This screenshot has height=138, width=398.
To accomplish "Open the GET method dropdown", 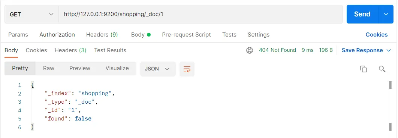I will 32,15.
